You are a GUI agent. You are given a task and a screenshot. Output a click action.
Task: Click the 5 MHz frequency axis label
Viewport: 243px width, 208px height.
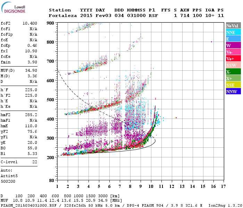point(99,187)
